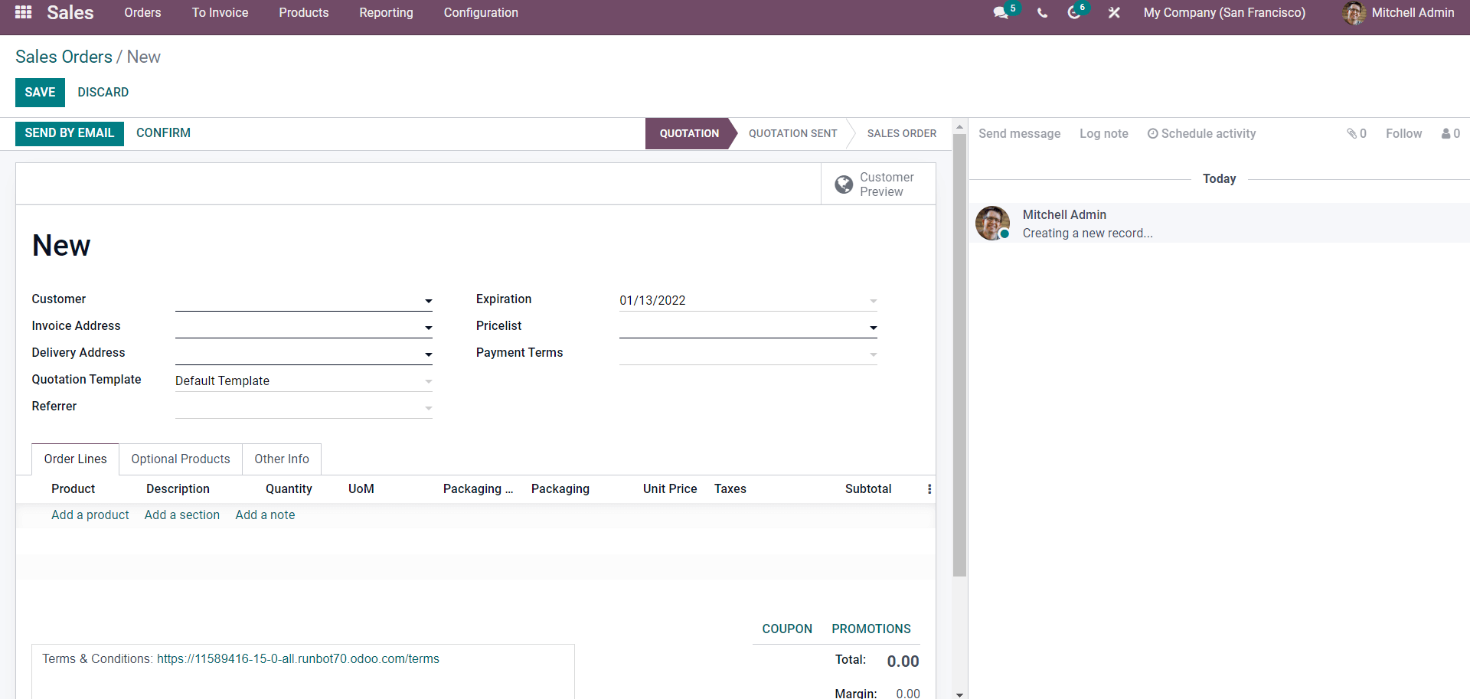
Task: Click the form vertical scrollbar thumb
Action: click(x=959, y=355)
